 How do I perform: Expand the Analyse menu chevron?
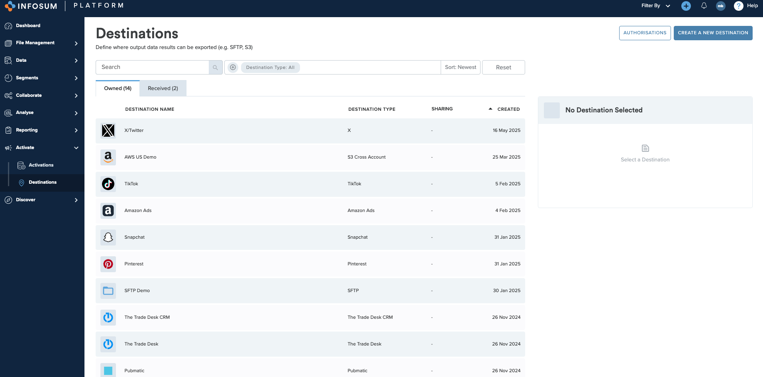click(x=76, y=113)
